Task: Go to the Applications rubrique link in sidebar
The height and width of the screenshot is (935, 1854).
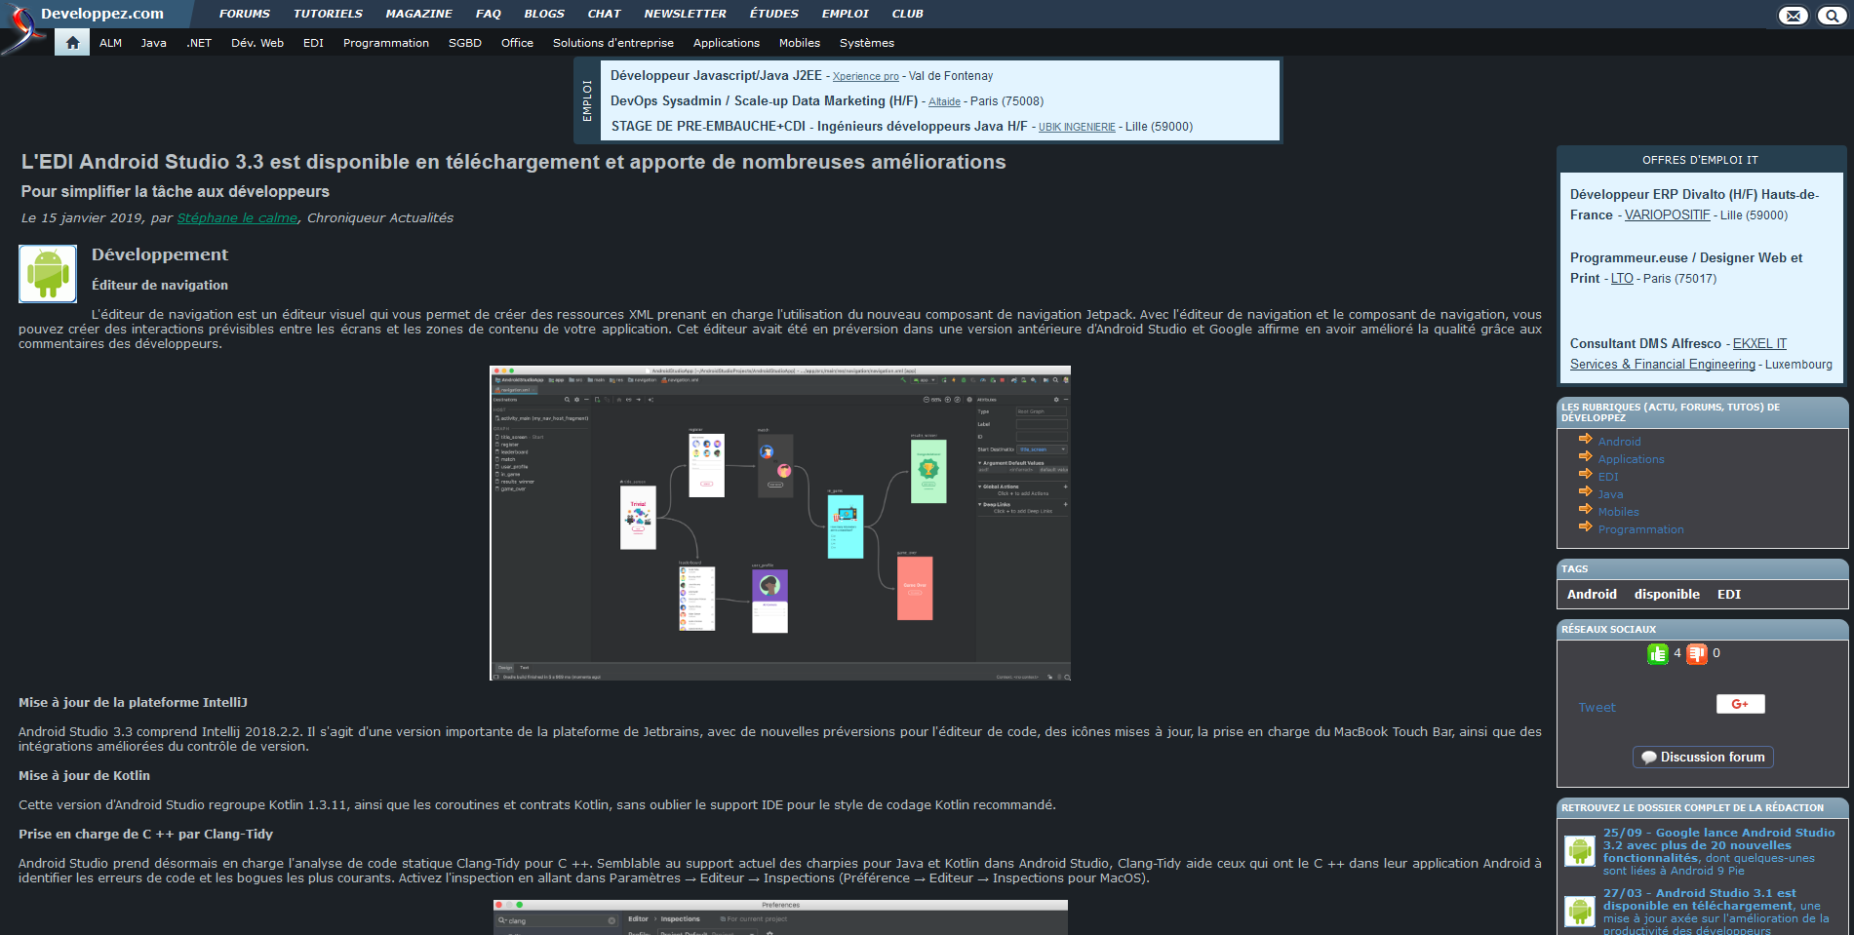Action: pyautogui.click(x=1631, y=459)
